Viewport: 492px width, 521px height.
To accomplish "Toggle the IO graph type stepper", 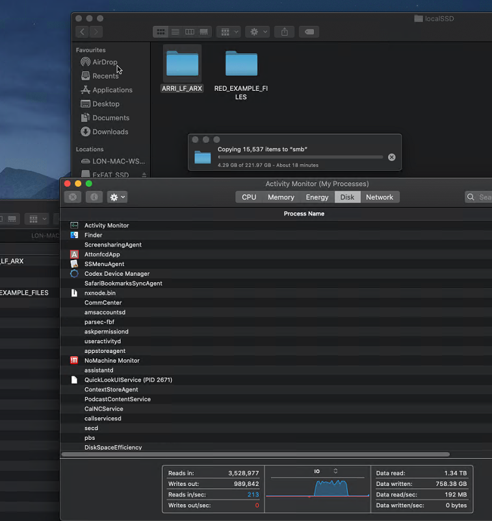I will (335, 471).
